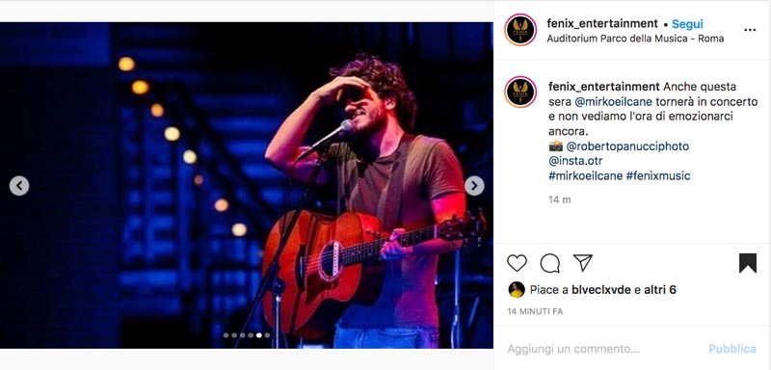Open the Auditorium Parco della Musica location
771x370 pixels.
(635, 39)
